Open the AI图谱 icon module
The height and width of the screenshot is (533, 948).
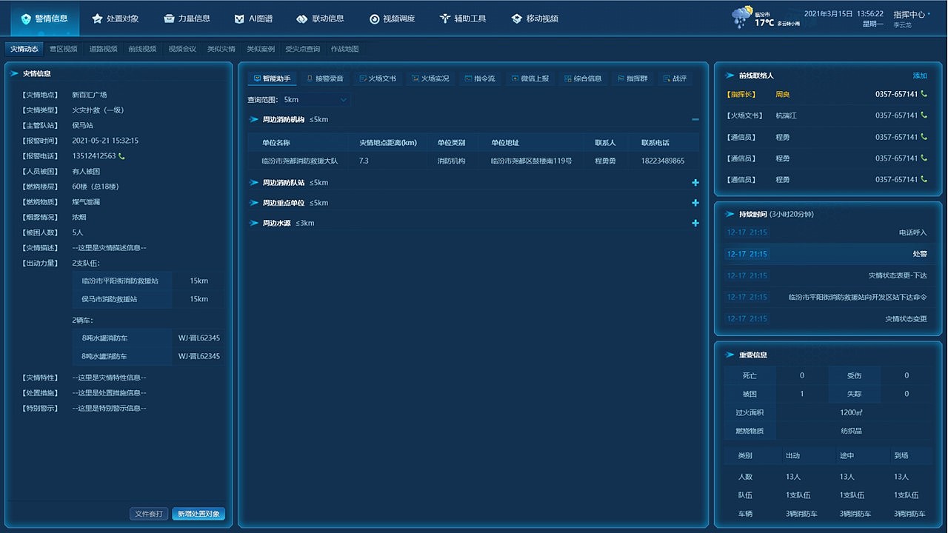[x=254, y=19]
